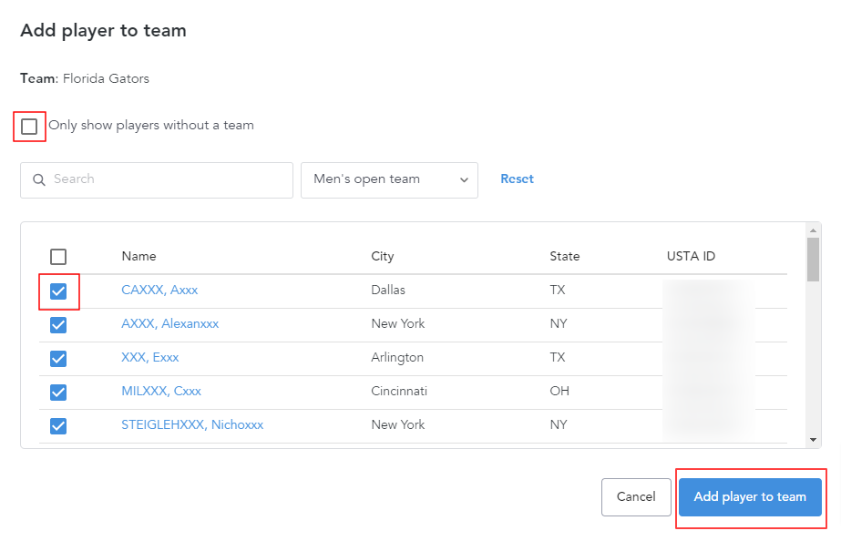Image resolution: width=841 pixels, height=541 pixels.
Task: Uncheck the checkbox for AXXX, Alexanxxx
Action: pos(58,324)
